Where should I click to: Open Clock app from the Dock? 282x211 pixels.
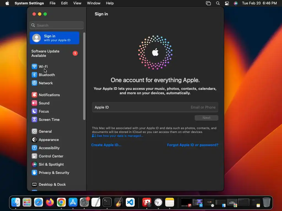click(x=158, y=202)
